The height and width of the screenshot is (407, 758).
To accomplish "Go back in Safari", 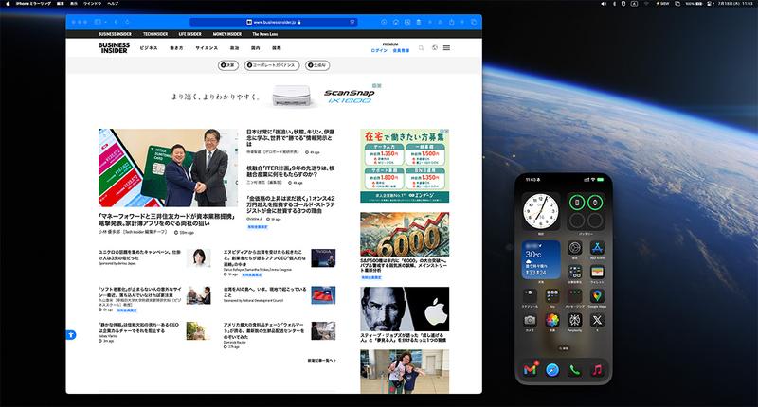I will (116, 22).
